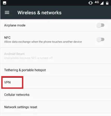Tap the greyed-out Android Beam entry
The width and height of the screenshot is (111, 116).
pos(55,56)
